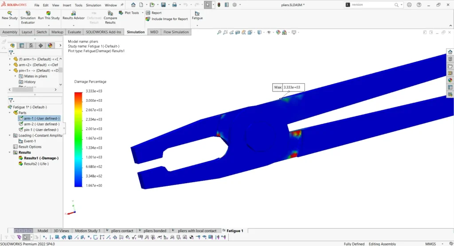Click the Fatigue ribbon icon

point(197,13)
